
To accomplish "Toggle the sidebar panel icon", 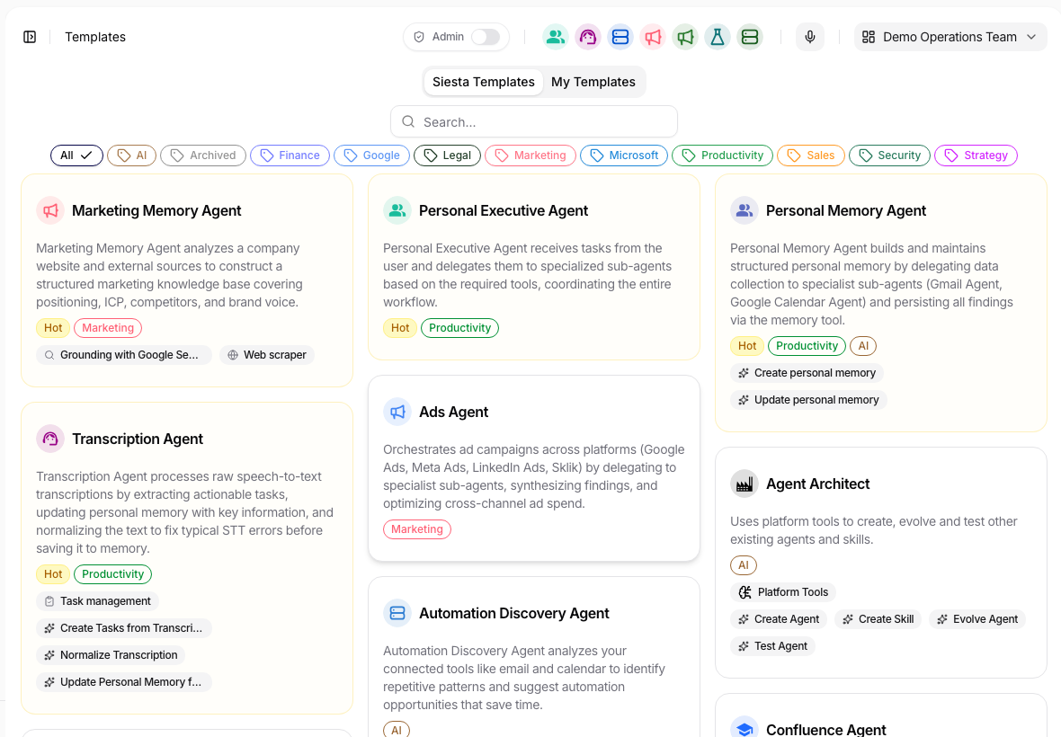I will pyautogui.click(x=30, y=37).
